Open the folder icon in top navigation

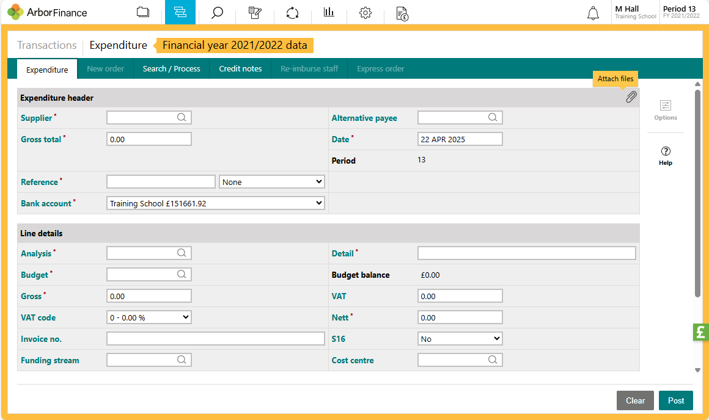click(143, 12)
